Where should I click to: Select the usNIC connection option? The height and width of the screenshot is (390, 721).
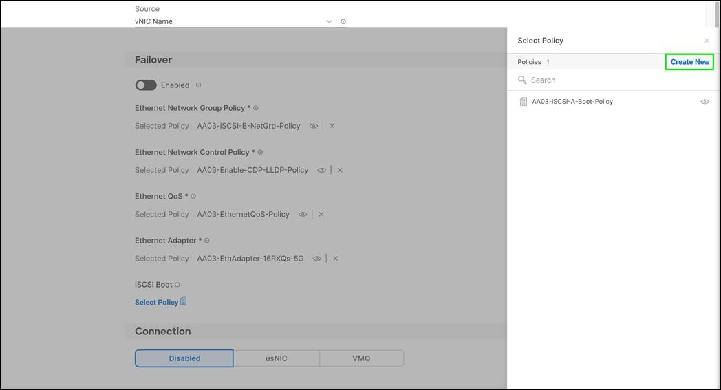(277, 358)
